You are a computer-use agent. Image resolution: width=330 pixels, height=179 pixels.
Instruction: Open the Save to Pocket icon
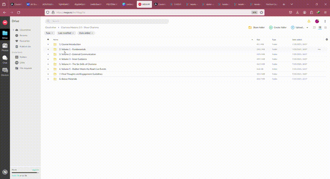coord(290,13)
